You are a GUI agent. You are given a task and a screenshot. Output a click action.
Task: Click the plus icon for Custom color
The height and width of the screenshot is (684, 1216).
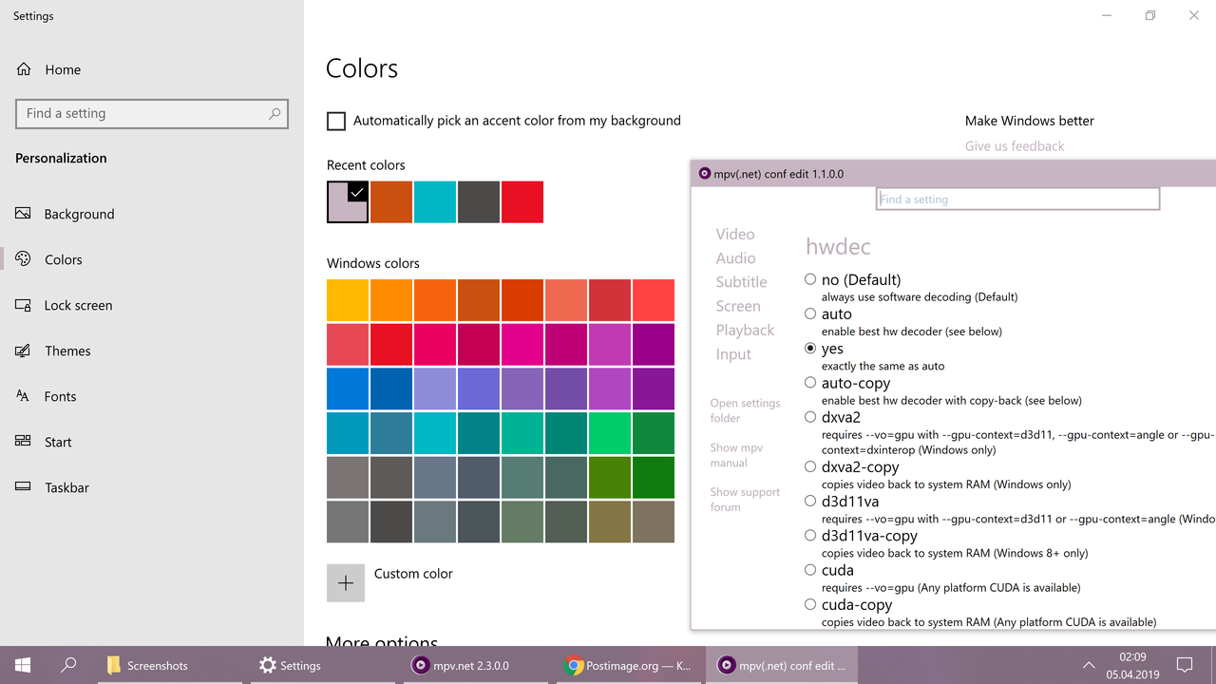[346, 583]
